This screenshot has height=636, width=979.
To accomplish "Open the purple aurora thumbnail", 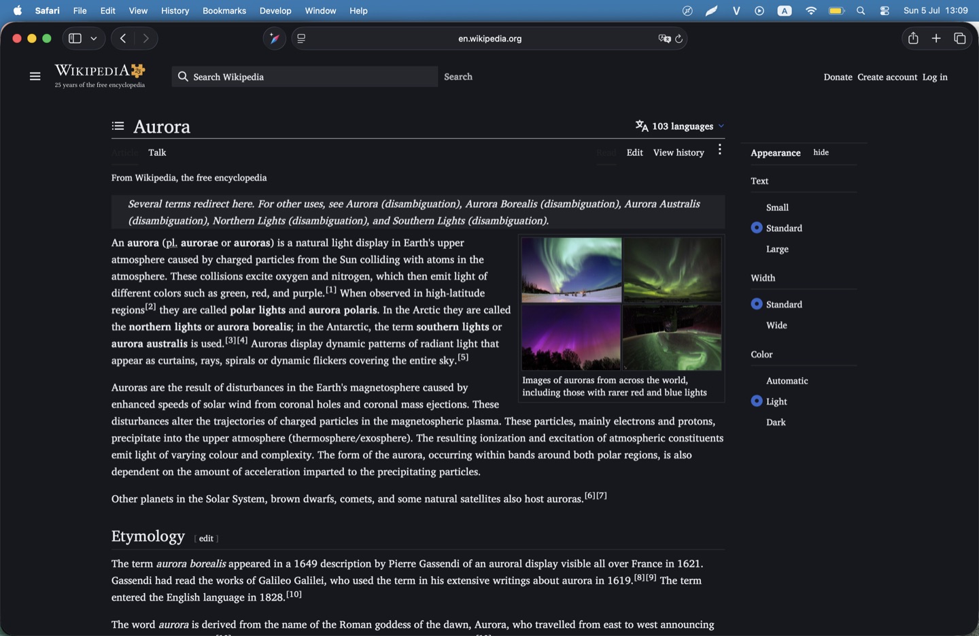I will pos(571,337).
